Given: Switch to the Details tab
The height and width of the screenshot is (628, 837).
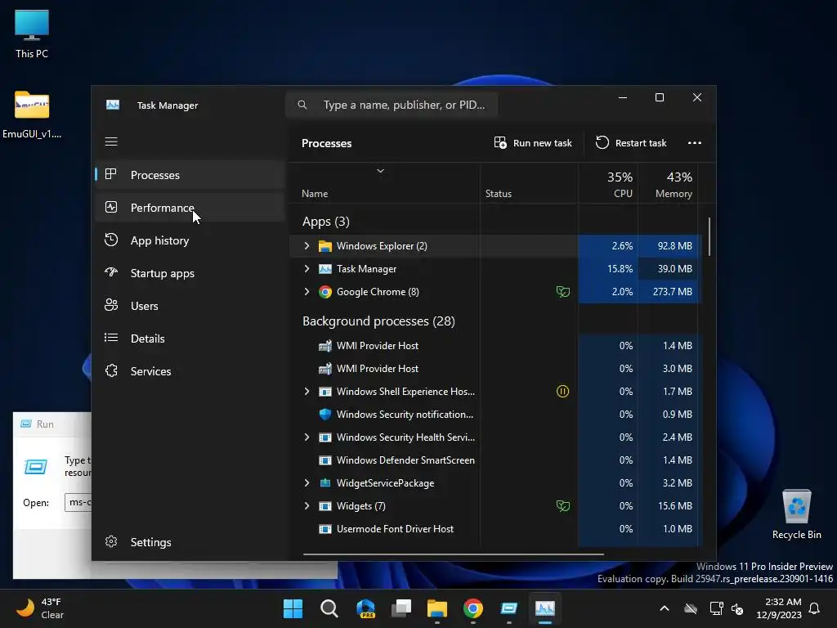Looking at the screenshot, I should pos(190,338).
